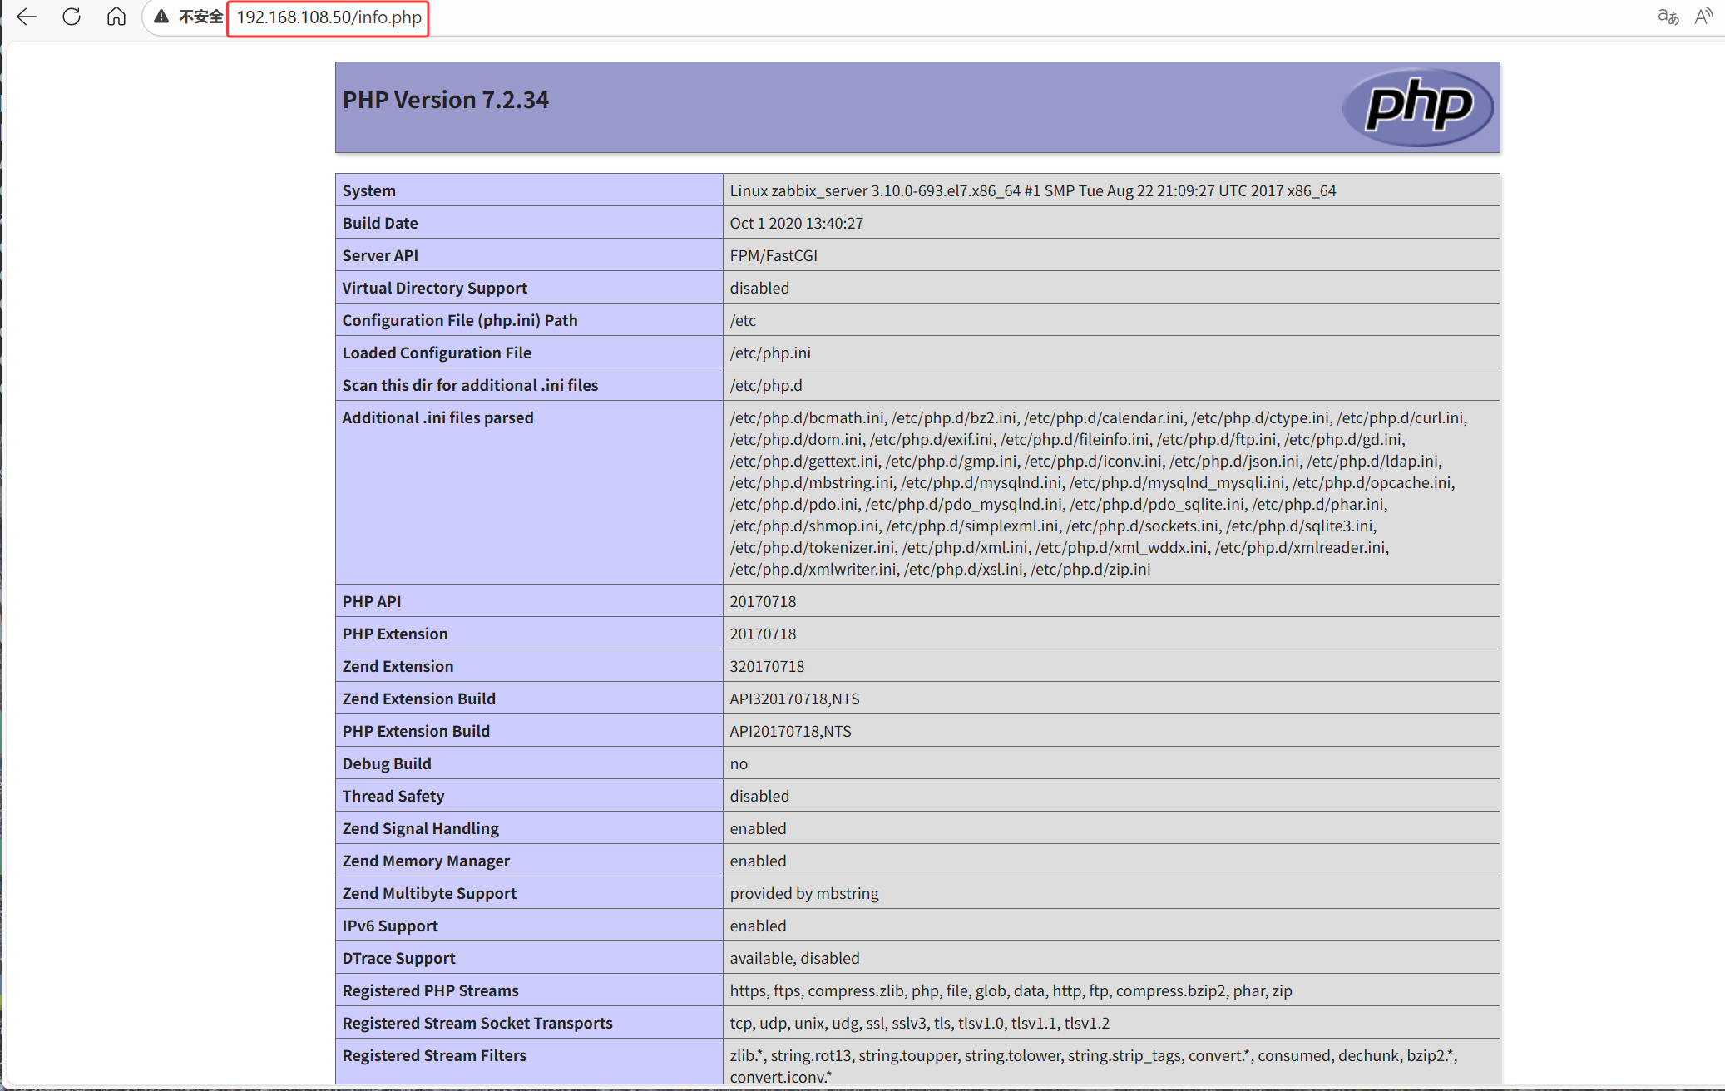Screen dimensions: 1725x1091
Task: Click the PHP Extension label
Action: tap(395, 634)
